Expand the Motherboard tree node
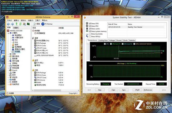This screenshot has width=172, height=113. [x=8, y=54]
